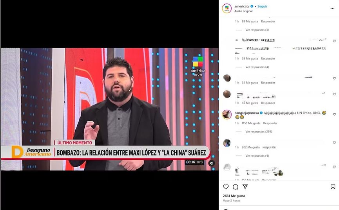Click Seguir to follow americatv
Screen dimensions: 339x210
262,6
